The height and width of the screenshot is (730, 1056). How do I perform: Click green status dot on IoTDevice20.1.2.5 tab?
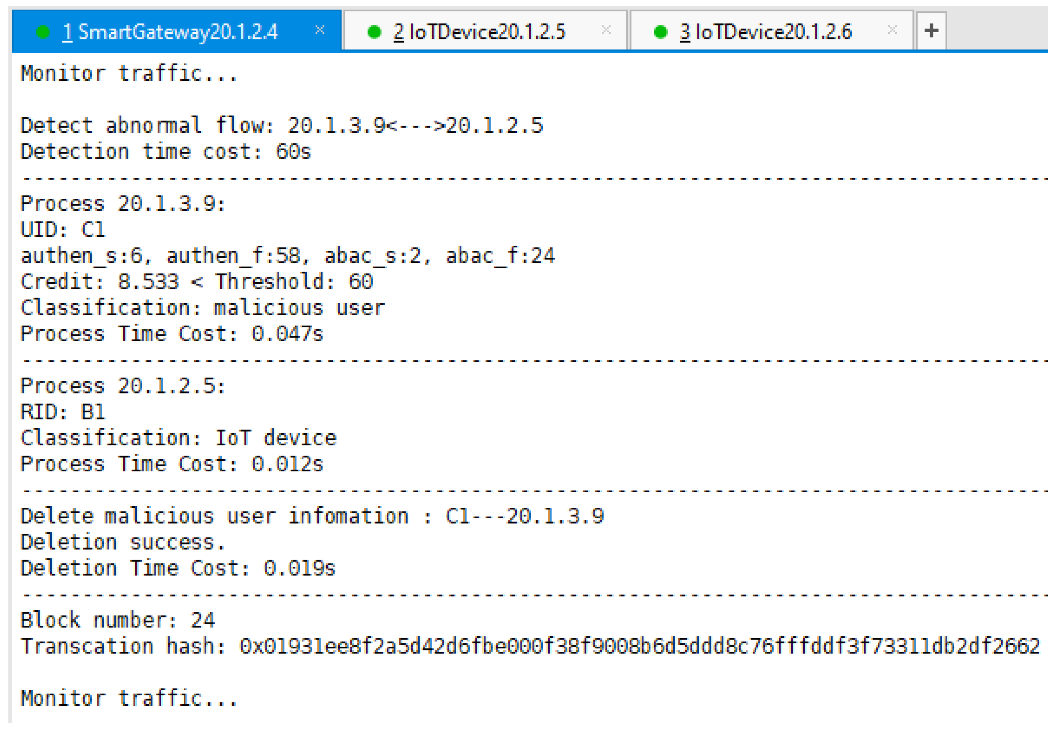coord(374,32)
